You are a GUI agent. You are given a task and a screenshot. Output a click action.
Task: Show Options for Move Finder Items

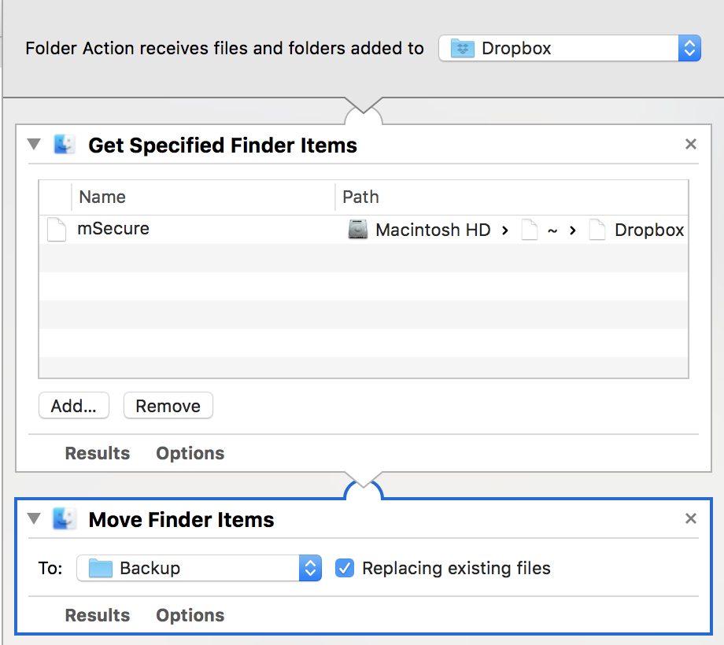(x=190, y=615)
